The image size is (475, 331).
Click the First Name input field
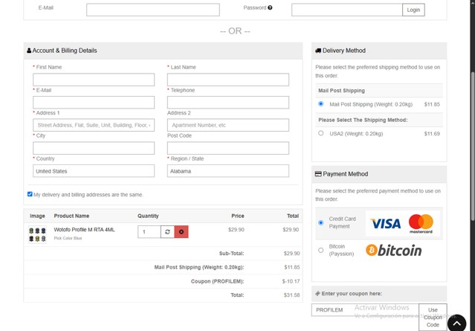point(94,80)
